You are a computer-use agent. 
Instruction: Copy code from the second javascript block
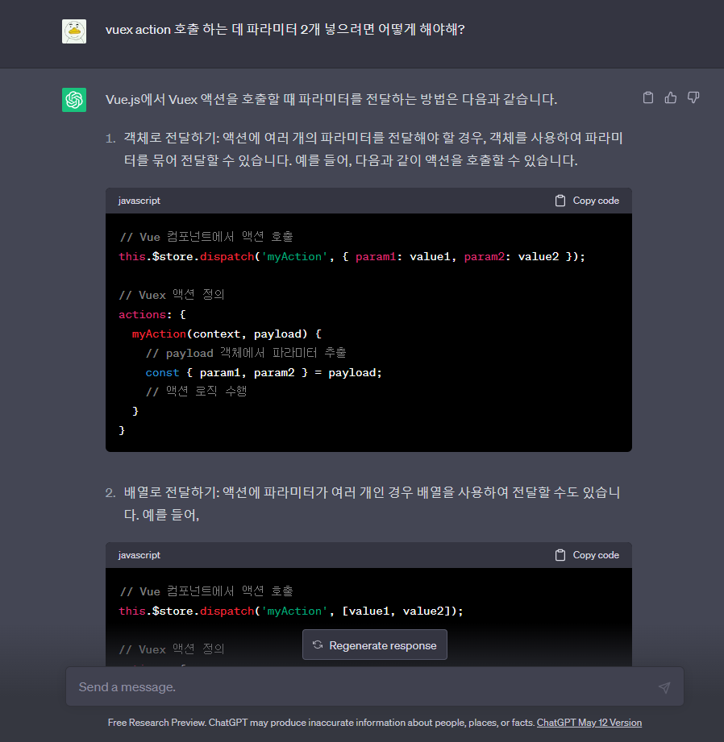click(x=587, y=555)
